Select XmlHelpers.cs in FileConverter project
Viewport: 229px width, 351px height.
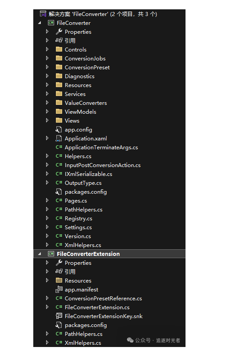click(x=83, y=245)
